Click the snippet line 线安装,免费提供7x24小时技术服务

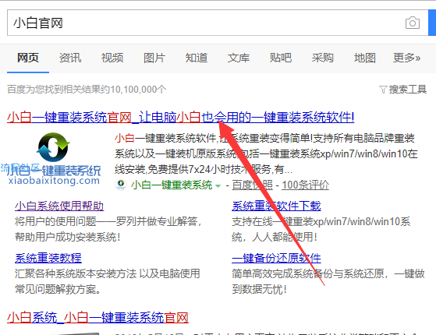[x=193, y=169]
